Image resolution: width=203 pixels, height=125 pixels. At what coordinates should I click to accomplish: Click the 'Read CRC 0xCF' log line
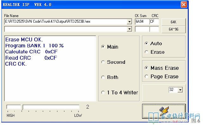pos(31,58)
